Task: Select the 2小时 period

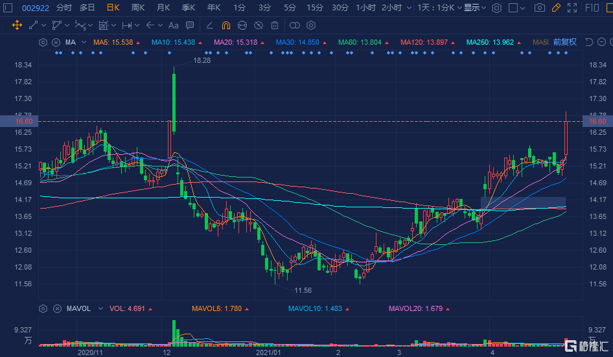Action: click(392, 8)
